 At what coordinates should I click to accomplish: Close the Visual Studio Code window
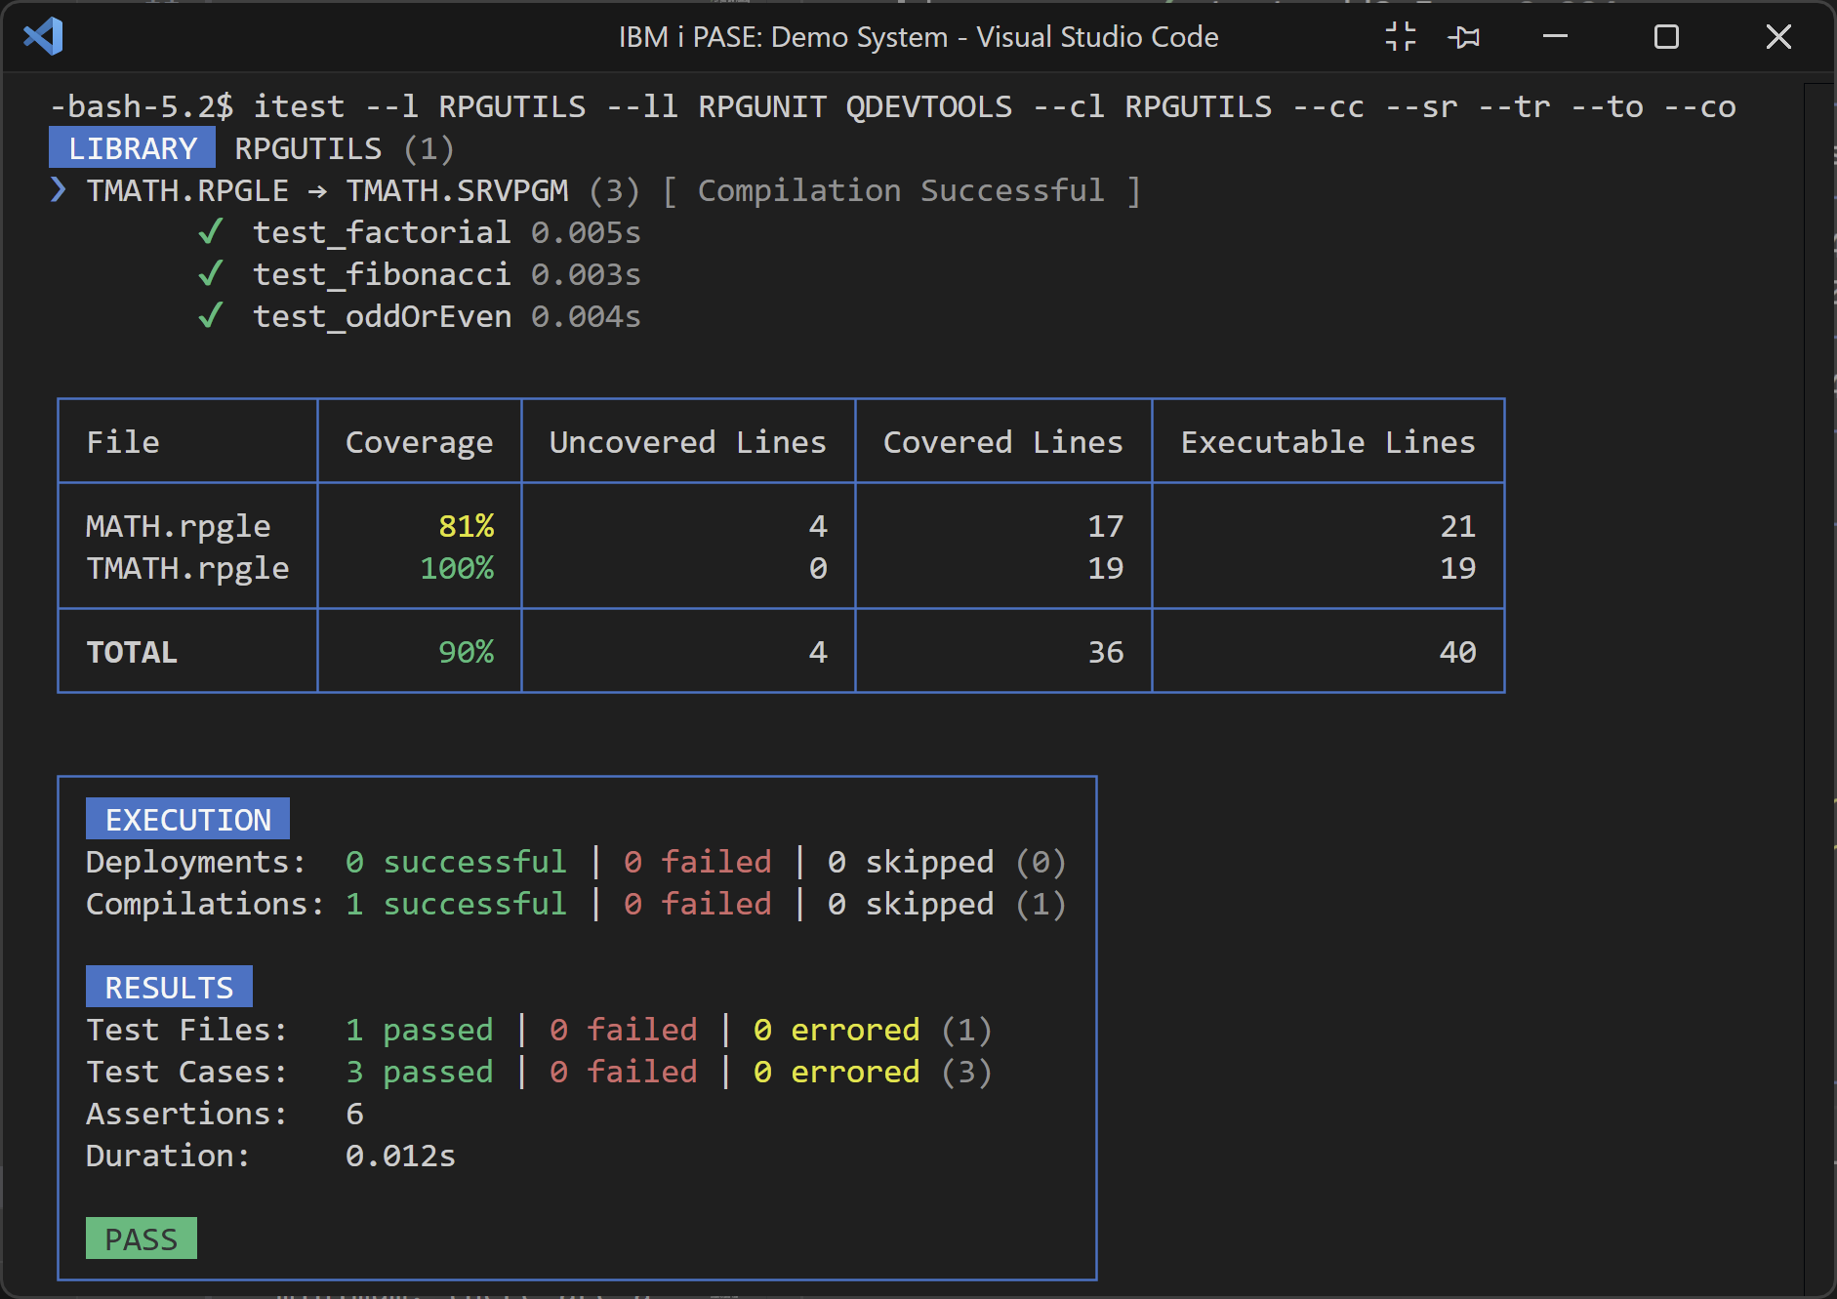[x=1778, y=37]
